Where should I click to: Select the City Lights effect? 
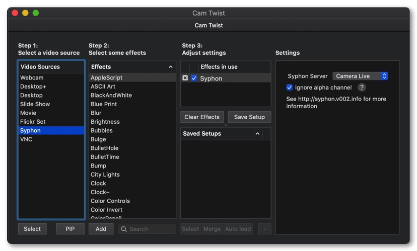(x=132, y=175)
